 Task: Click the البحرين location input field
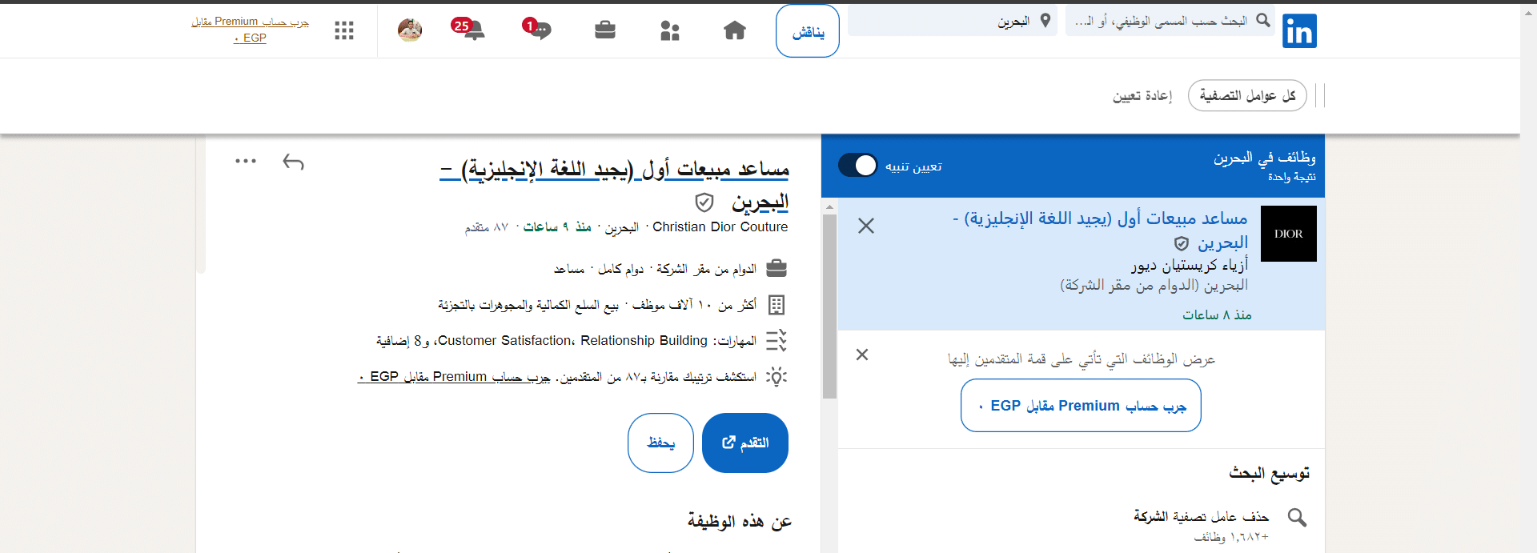(x=953, y=21)
